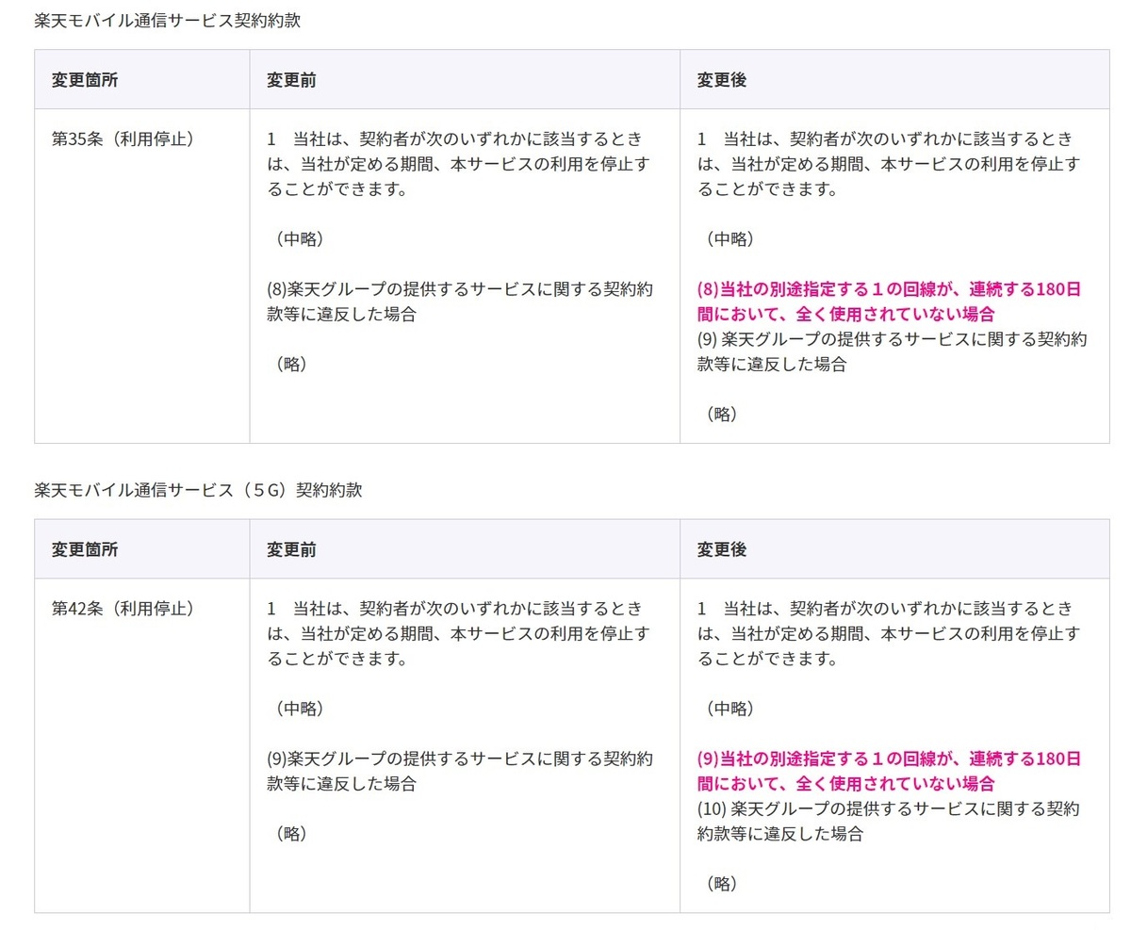
Task: Click the heading 楽天モバイル通信サービス契約約款
Action: tap(167, 20)
